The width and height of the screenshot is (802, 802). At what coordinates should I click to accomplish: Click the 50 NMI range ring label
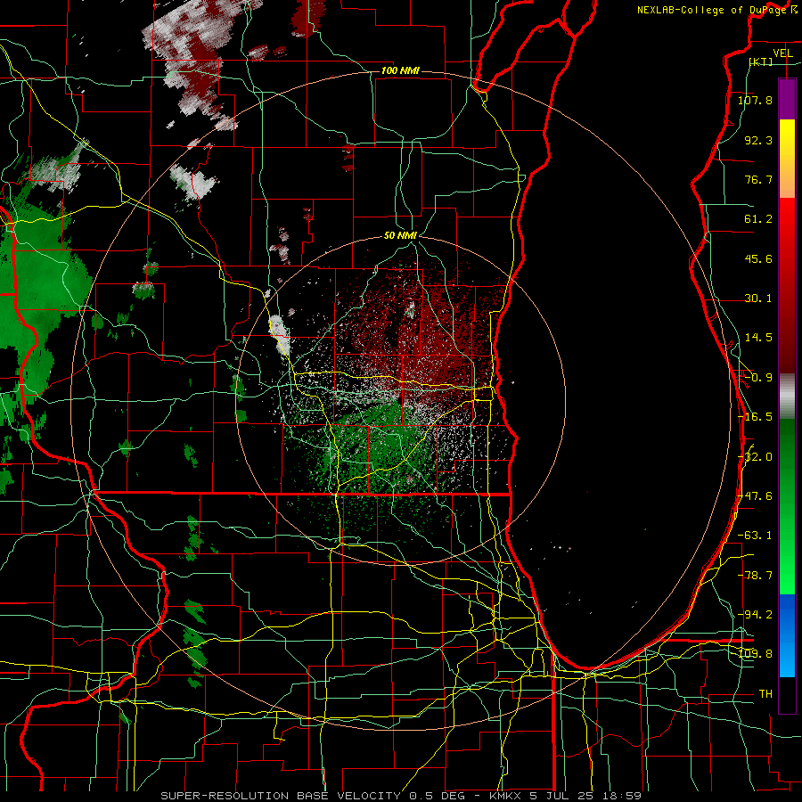[x=400, y=235]
